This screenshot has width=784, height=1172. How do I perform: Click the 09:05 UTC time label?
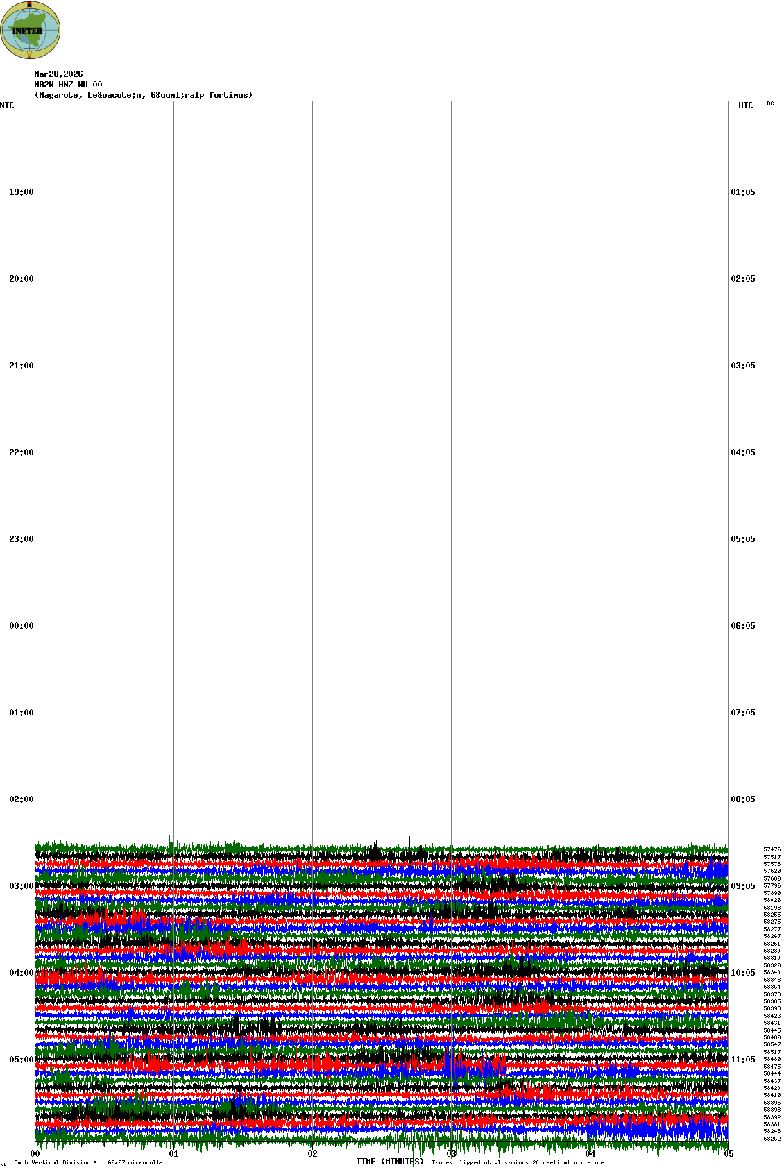pos(743,886)
